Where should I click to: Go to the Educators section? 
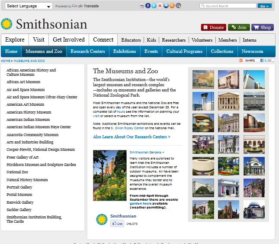(x=131, y=40)
